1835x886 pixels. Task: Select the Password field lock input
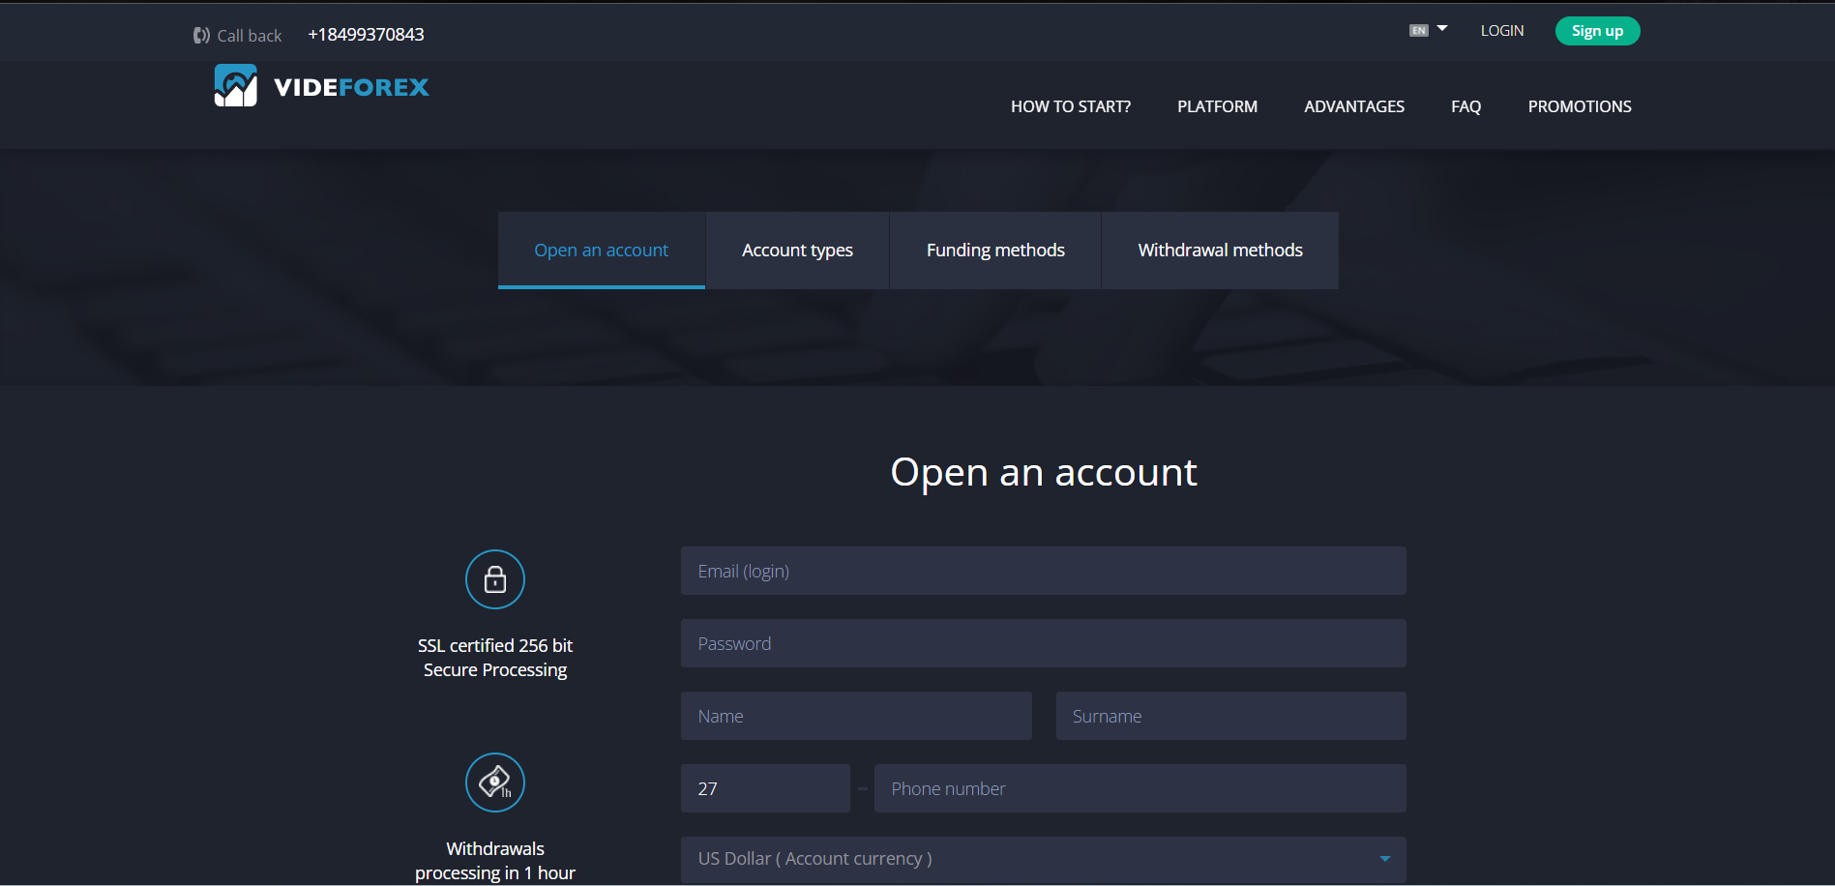(x=1043, y=642)
